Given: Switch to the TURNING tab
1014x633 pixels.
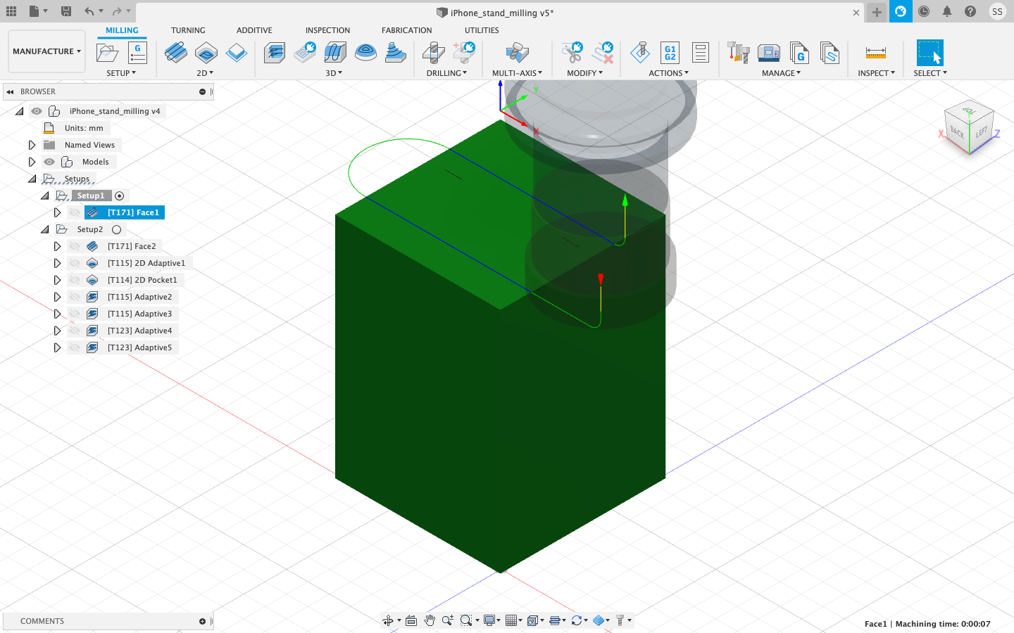Looking at the screenshot, I should tap(188, 30).
